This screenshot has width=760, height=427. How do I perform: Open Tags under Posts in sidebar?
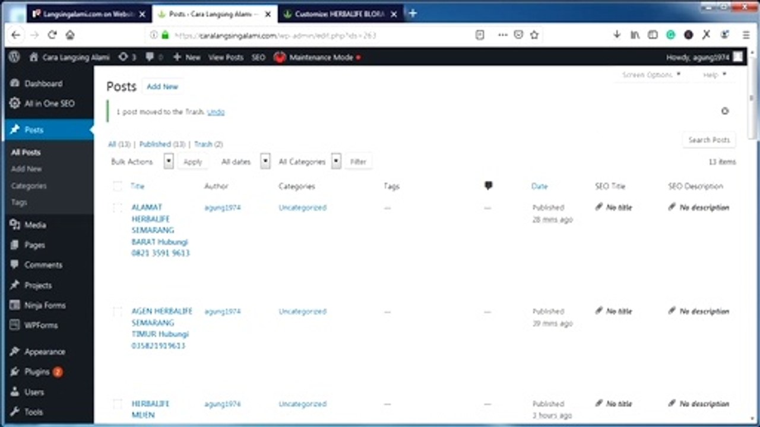coord(19,202)
